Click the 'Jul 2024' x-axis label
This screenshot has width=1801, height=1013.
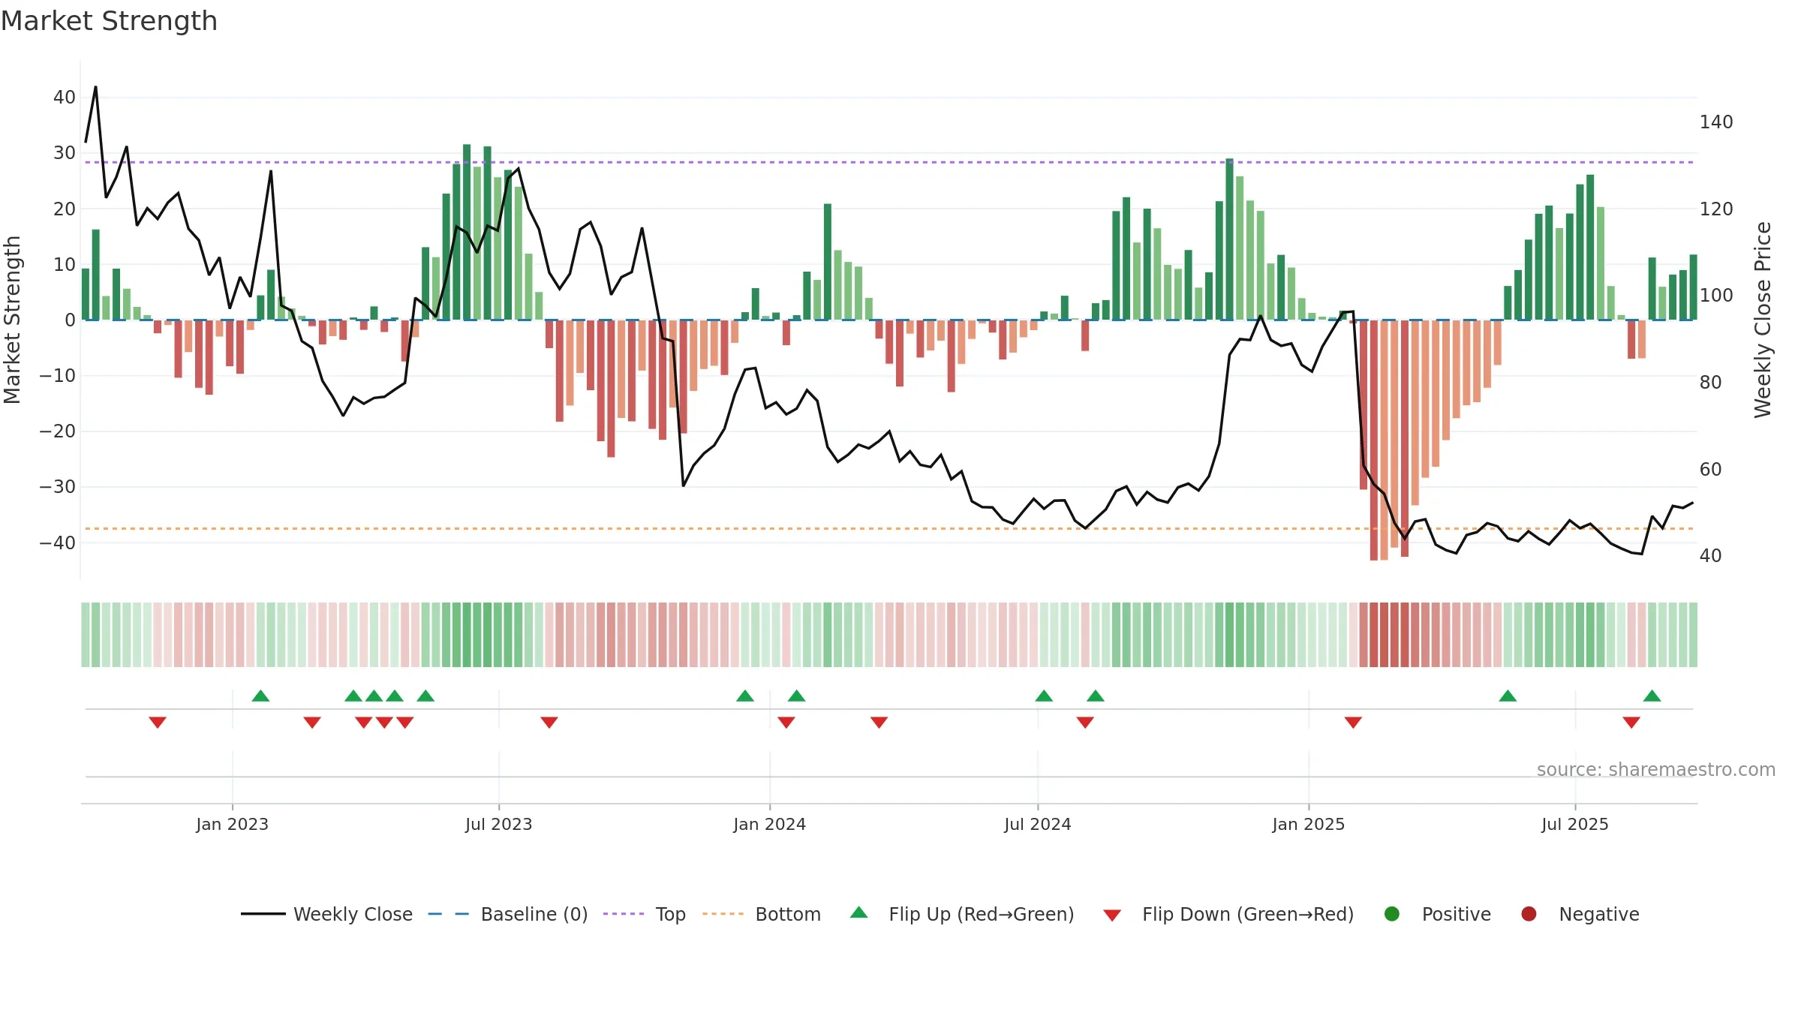1038,824
